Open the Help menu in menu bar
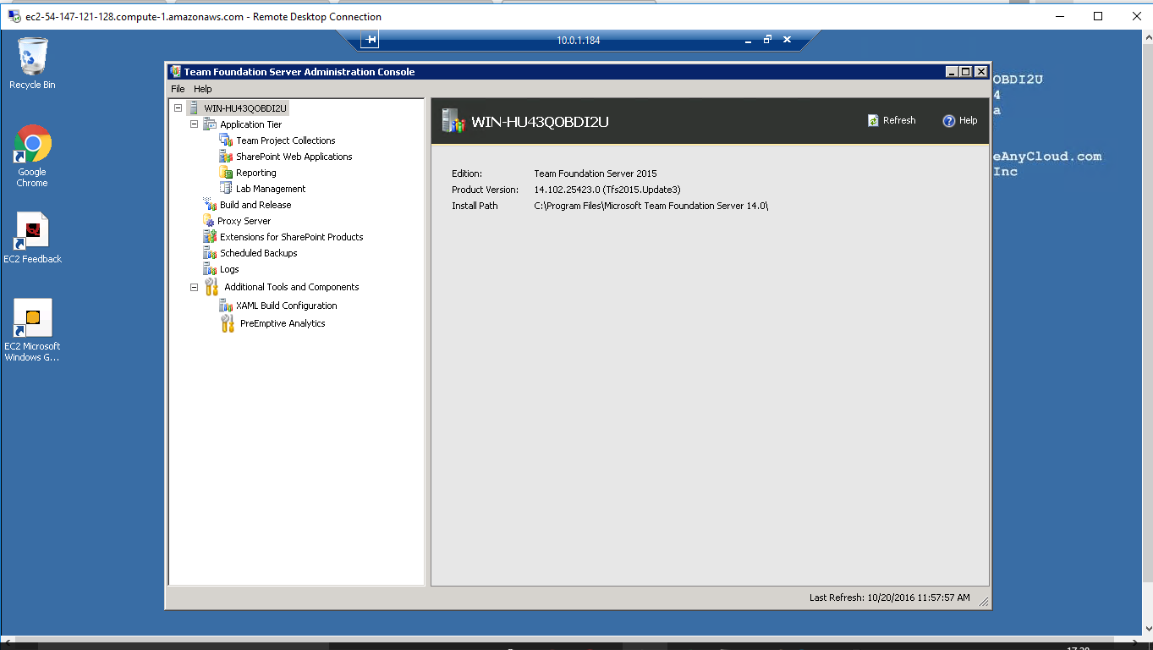Viewport: 1153px width, 650px height. 203,89
